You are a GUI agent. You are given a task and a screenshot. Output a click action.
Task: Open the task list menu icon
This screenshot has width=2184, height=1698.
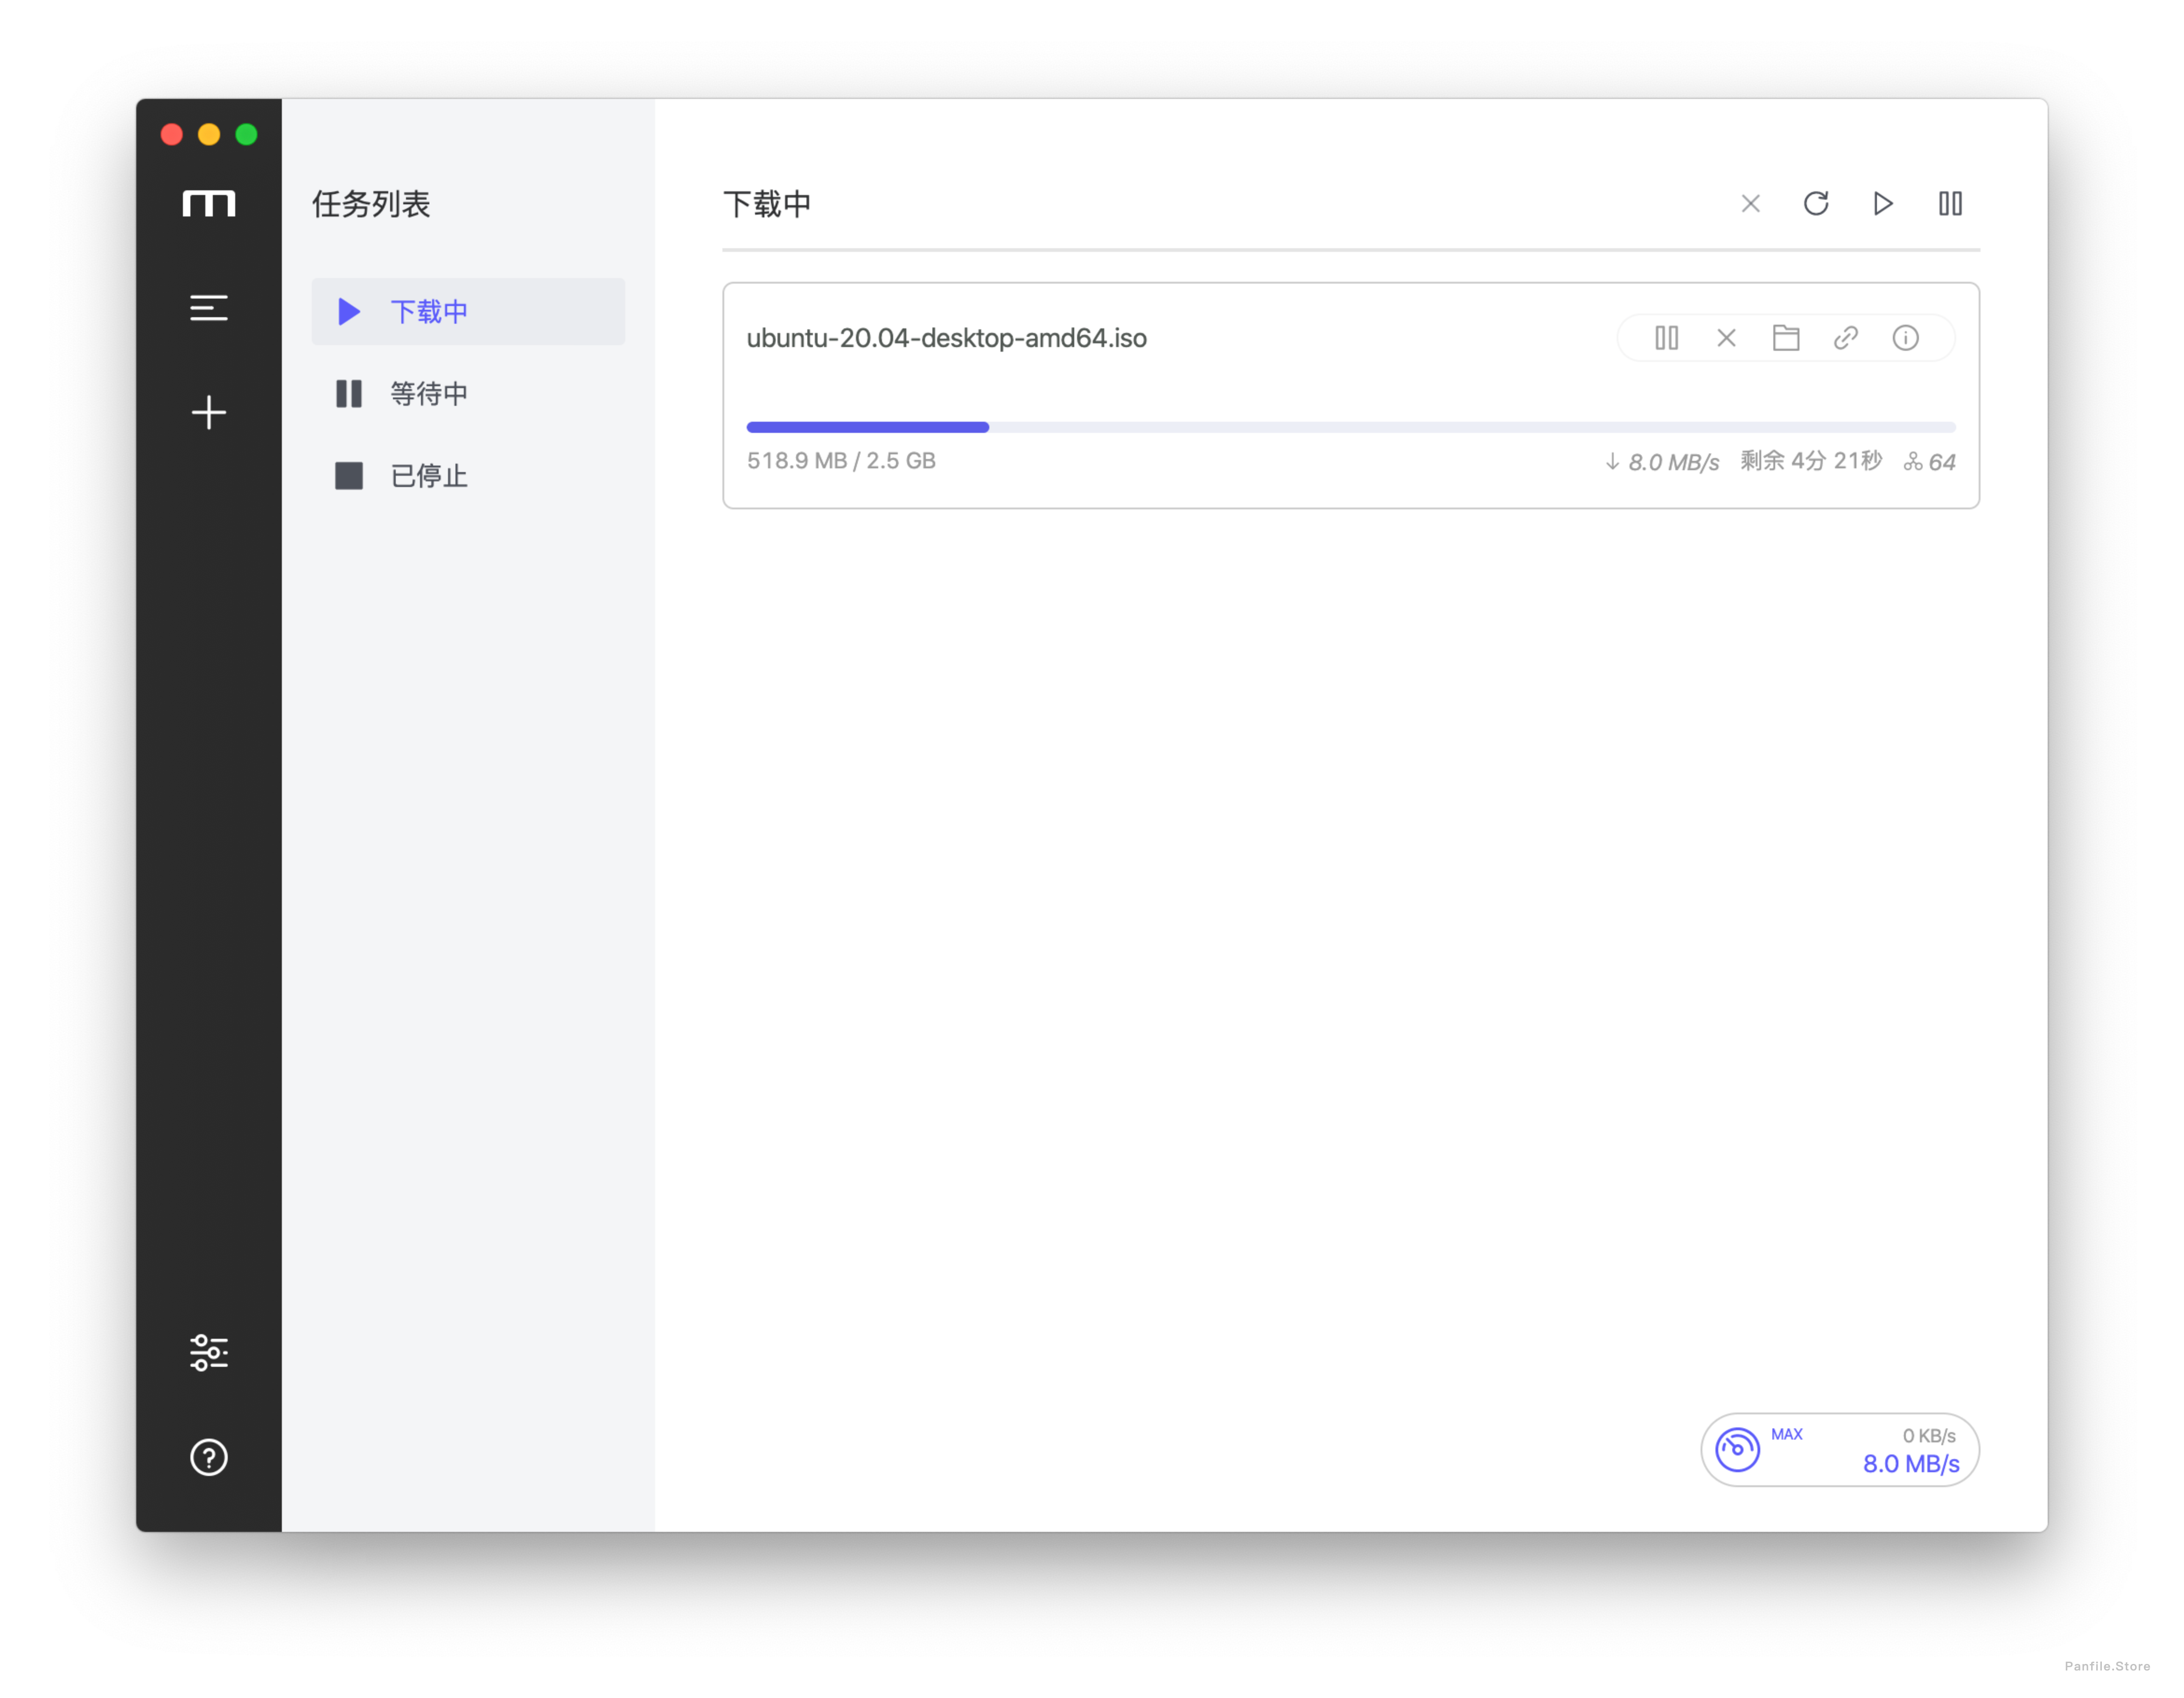tap(209, 308)
